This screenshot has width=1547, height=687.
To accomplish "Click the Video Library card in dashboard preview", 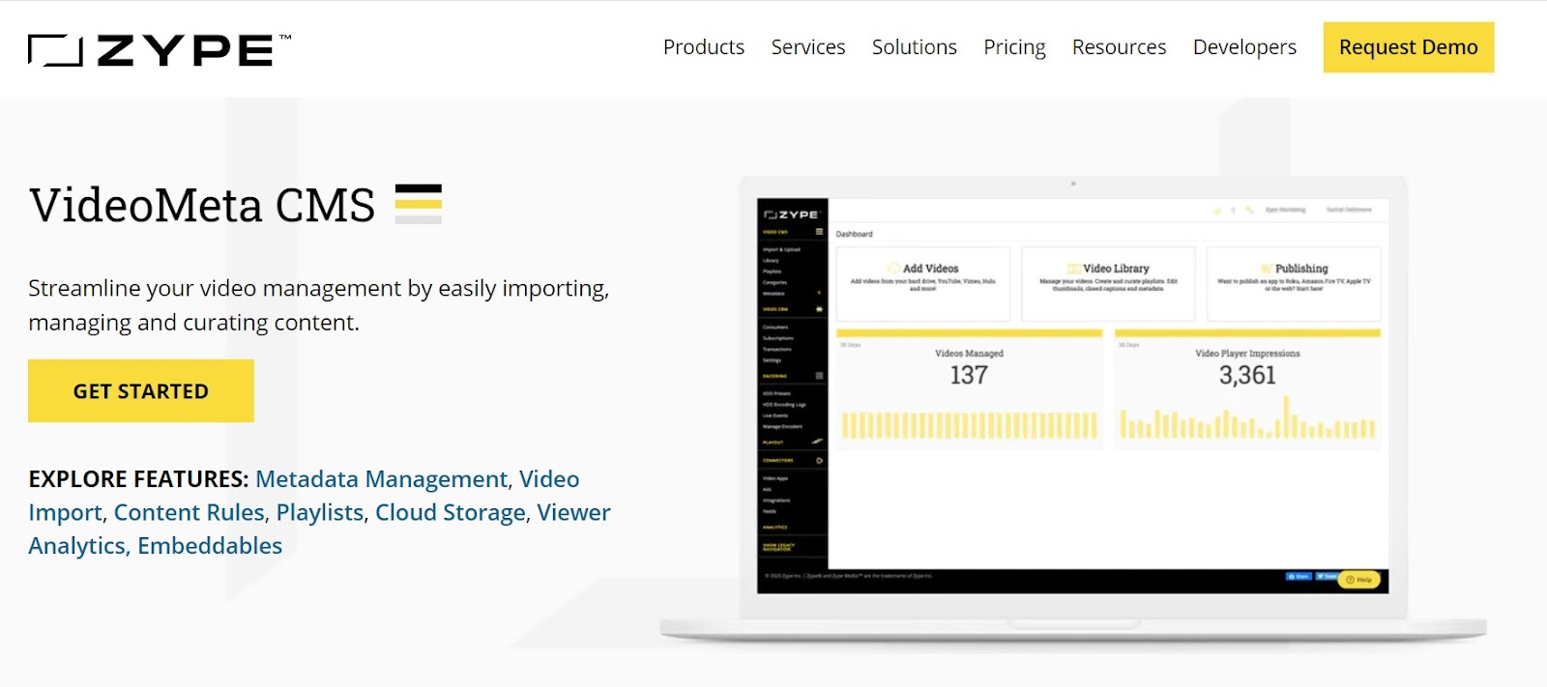I will pyautogui.click(x=1109, y=284).
